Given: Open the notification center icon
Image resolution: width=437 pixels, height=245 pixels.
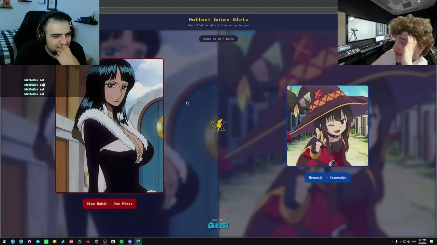Looking at the screenshot, I should tap(432, 242).
